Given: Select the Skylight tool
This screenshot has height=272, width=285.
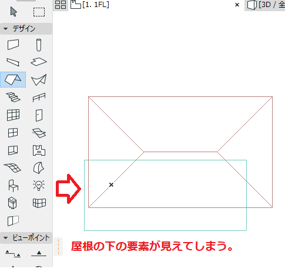Looking at the screenshot, I should (x=39, y=133).
